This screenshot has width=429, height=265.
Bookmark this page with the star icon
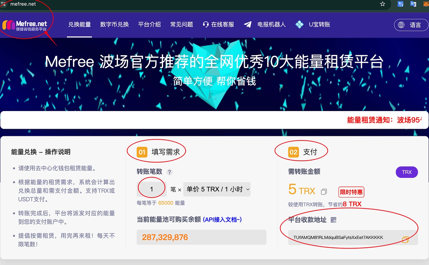(382, 4)
